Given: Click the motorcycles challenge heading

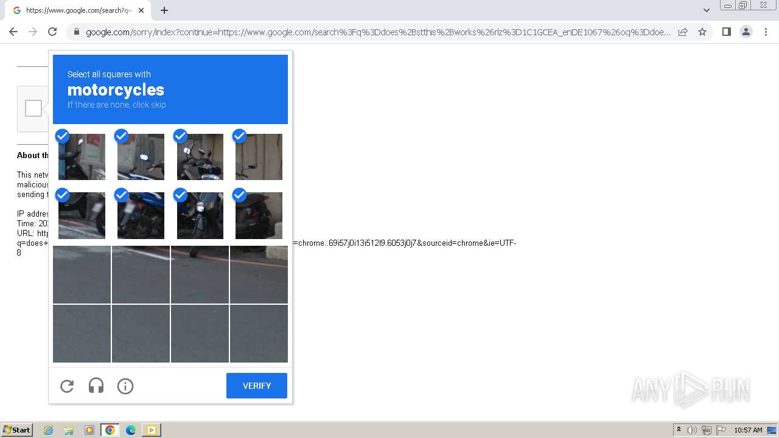Looking at the screenshot, I should (116, 90).
